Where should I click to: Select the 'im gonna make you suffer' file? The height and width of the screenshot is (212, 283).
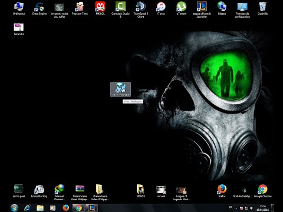(60, 10)
